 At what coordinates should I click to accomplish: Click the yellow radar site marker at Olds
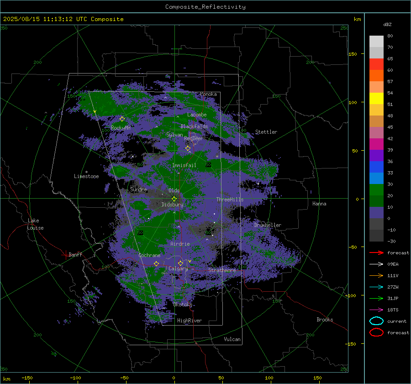coord(174,199)
